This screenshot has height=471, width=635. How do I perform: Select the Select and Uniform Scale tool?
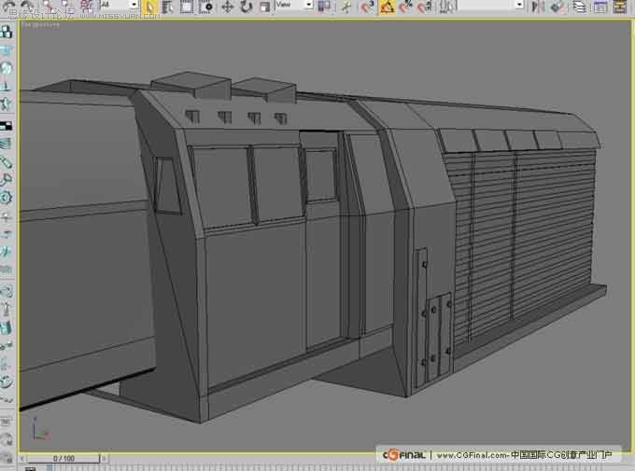[x=265, y=7]
